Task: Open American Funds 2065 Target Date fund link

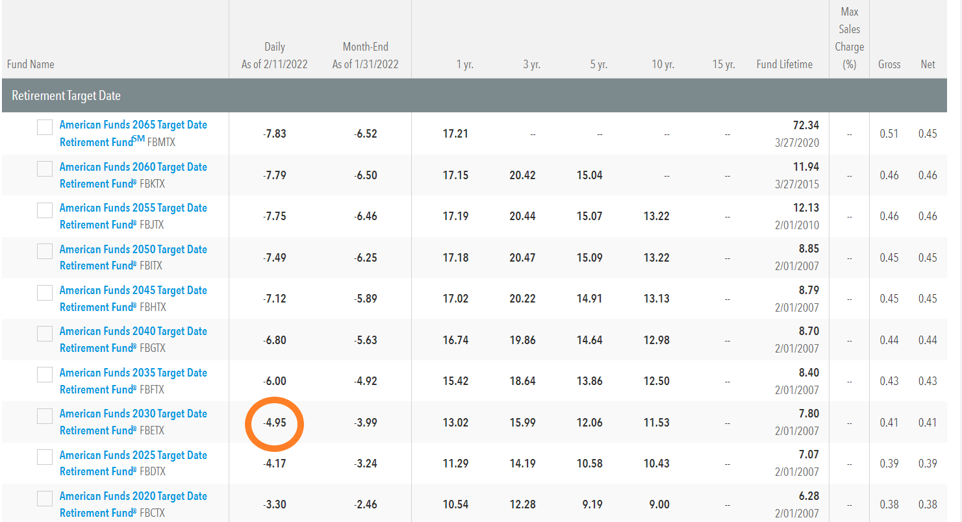Action: [133, 133]
